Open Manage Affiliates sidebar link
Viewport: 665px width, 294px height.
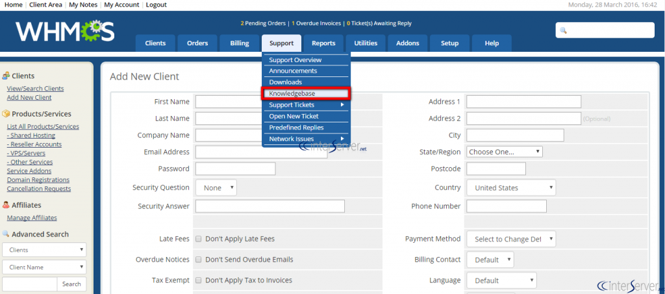tap(32, 218)
